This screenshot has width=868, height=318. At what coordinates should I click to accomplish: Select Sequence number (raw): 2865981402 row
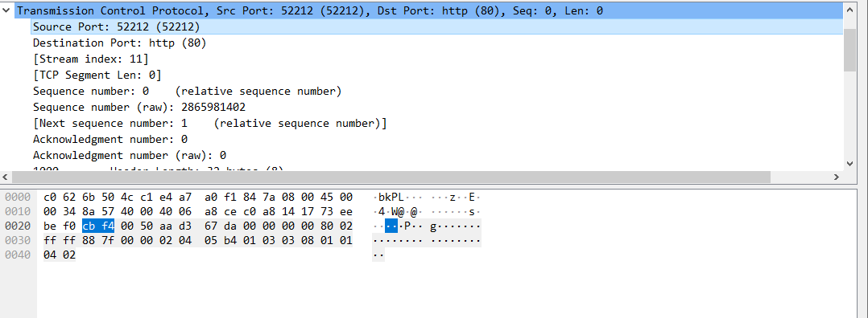(x=437, y=107)
